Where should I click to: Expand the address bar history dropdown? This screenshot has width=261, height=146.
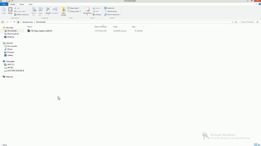pos(232,22)
